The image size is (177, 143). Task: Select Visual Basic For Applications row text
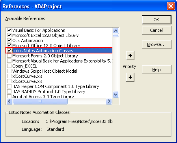click(39, 30)
